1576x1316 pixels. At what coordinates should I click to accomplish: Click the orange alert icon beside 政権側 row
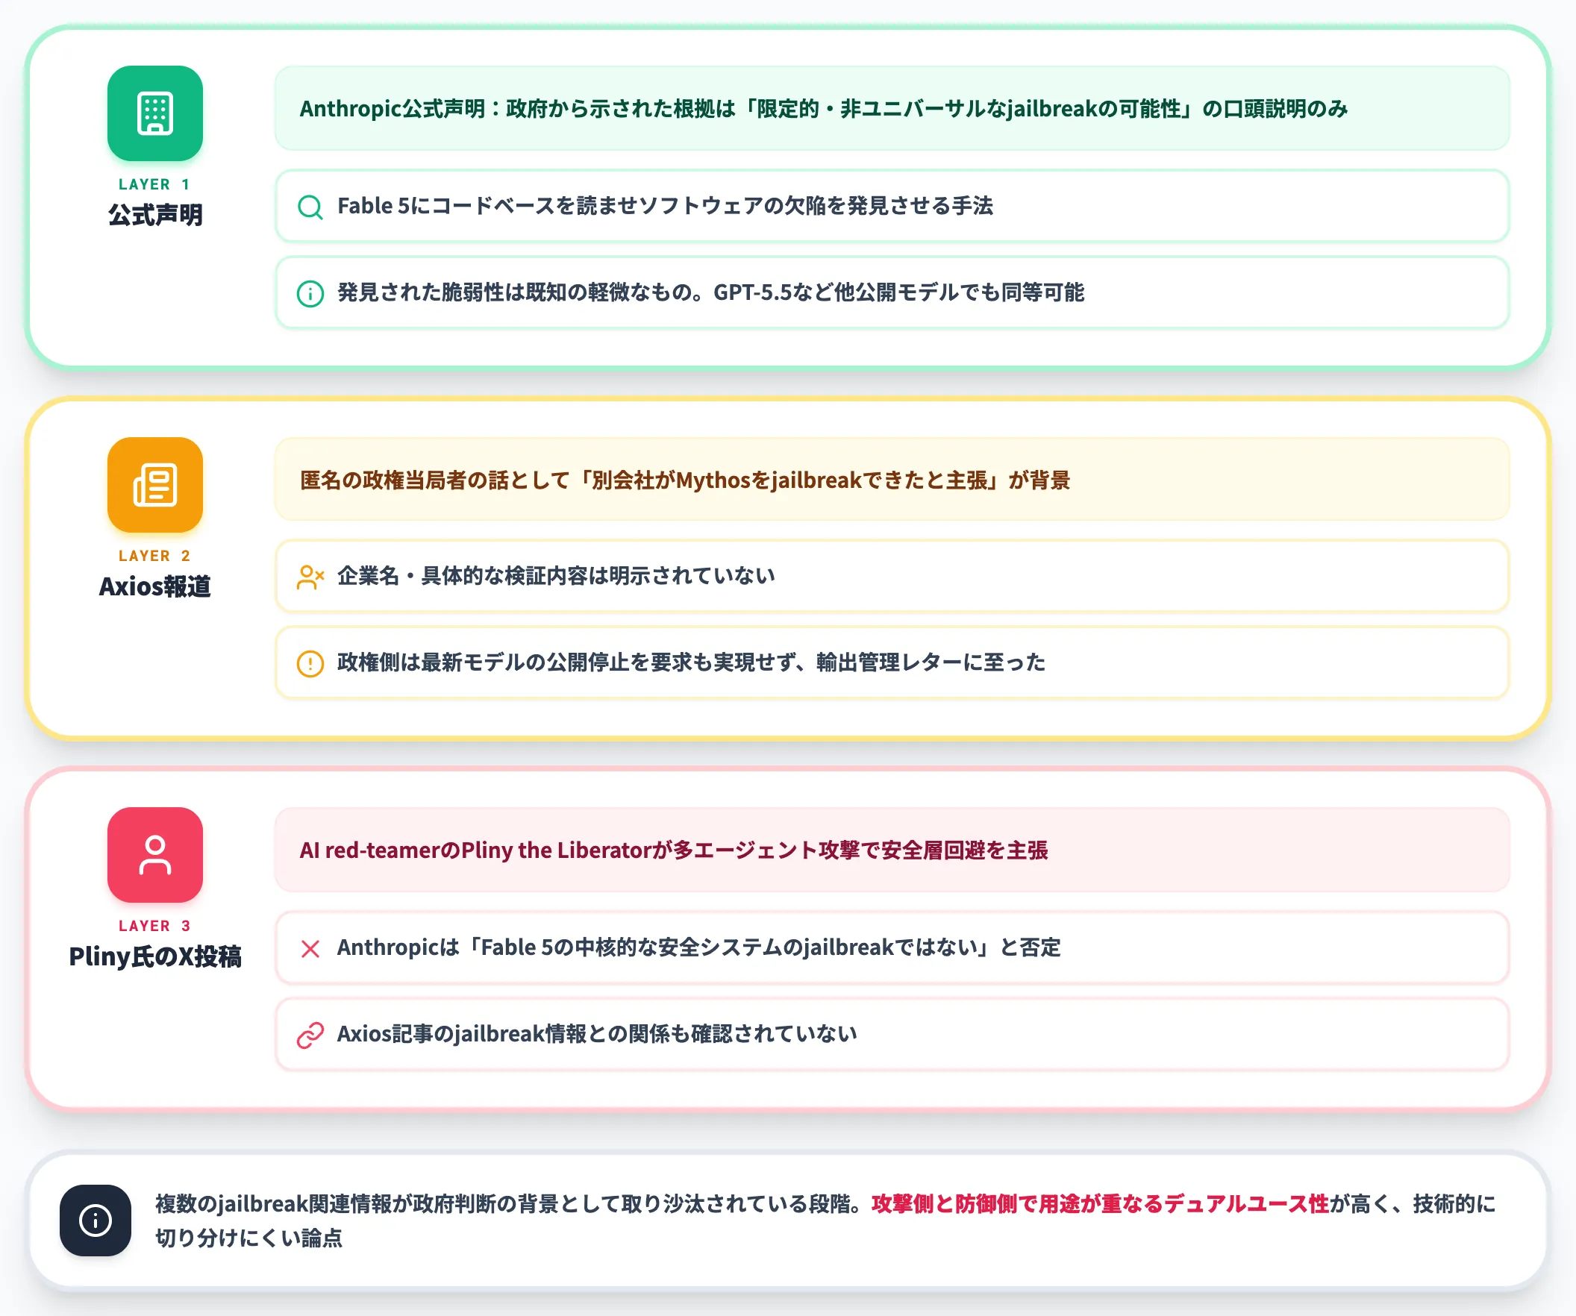tap(310, 663)
